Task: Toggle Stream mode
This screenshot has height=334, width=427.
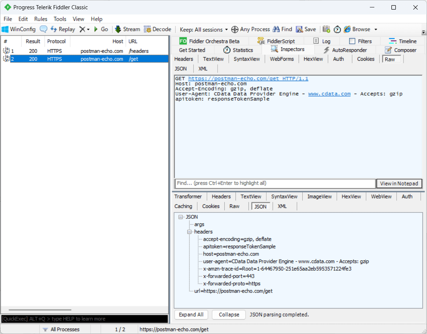Action: click(127, 29)
